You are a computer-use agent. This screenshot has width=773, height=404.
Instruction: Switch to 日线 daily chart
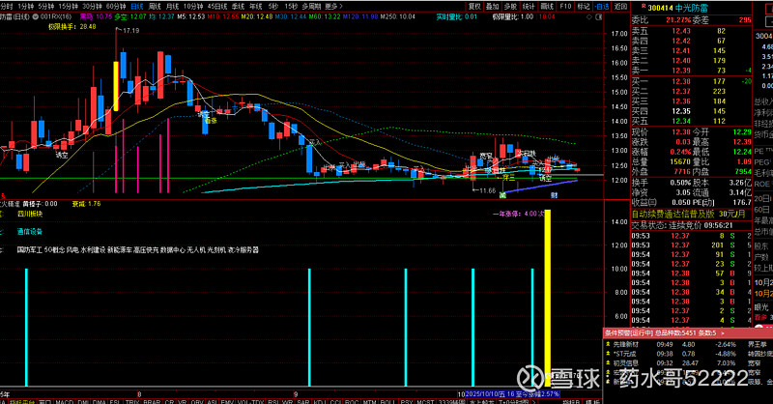137,7
